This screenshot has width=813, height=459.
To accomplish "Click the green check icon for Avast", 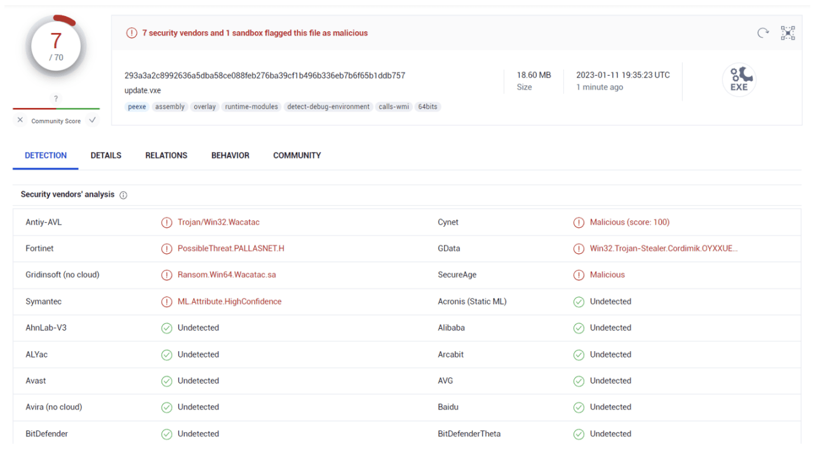I will pos(166,381).
